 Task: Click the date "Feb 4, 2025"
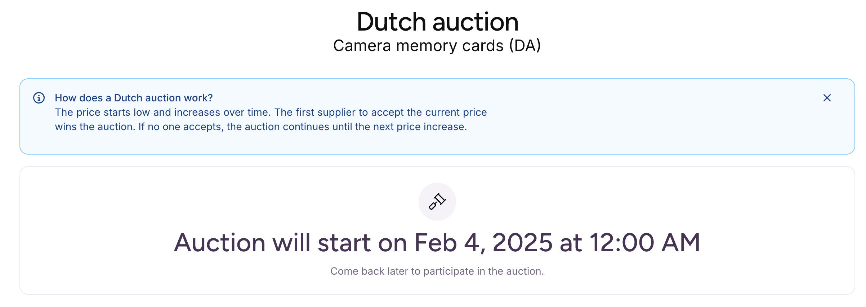[483, 243]
